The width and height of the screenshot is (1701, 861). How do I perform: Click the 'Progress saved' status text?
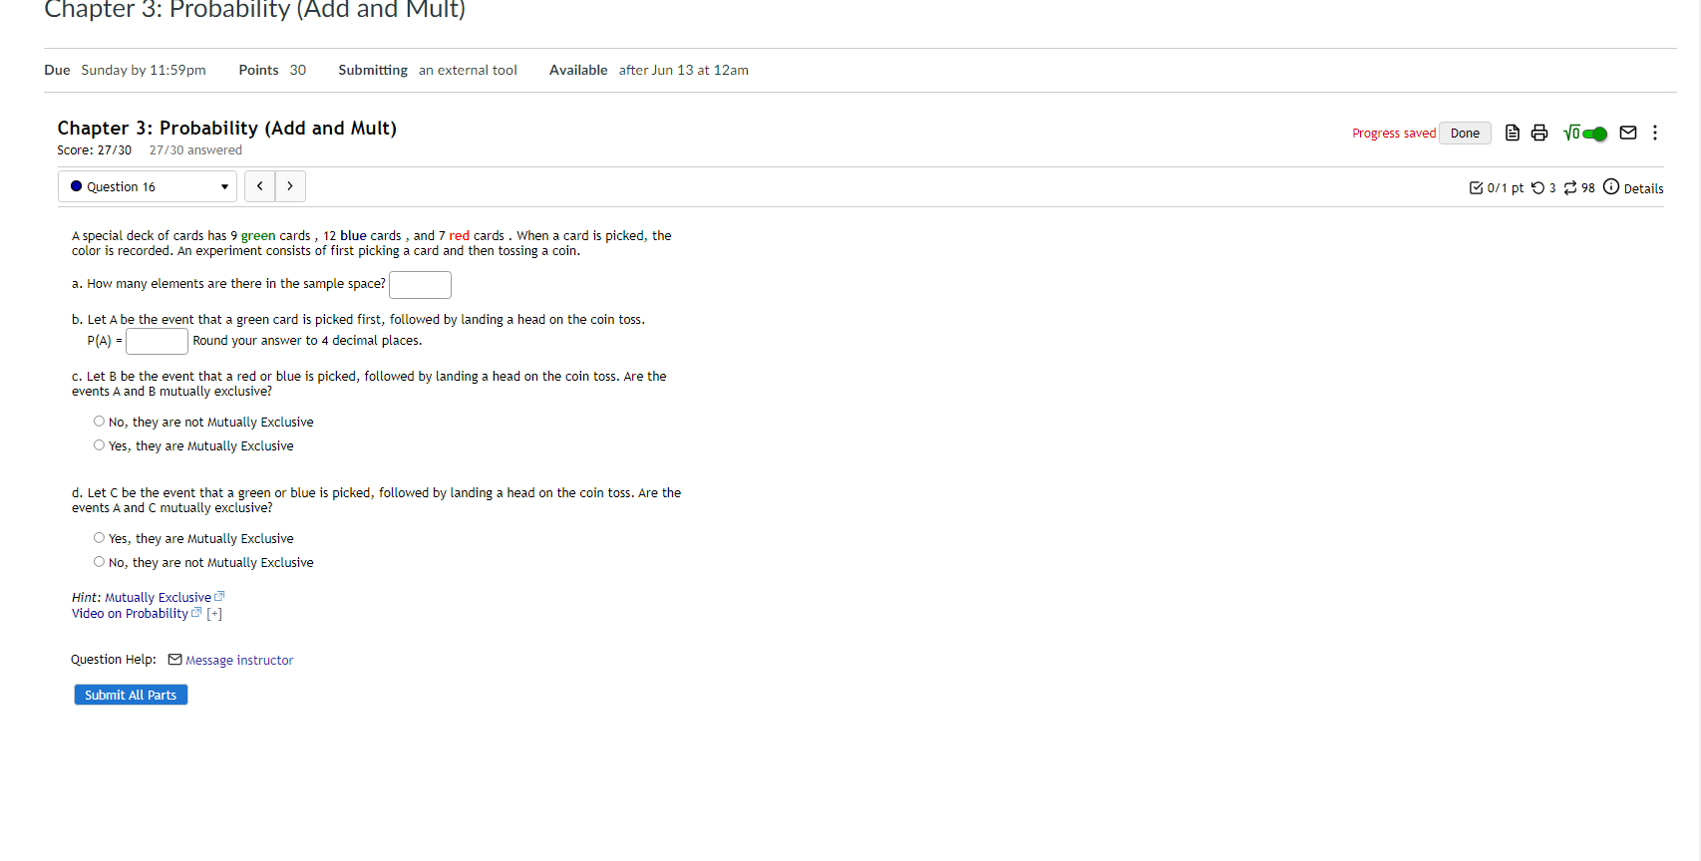pyautogui.click(x=1393, y=134)
